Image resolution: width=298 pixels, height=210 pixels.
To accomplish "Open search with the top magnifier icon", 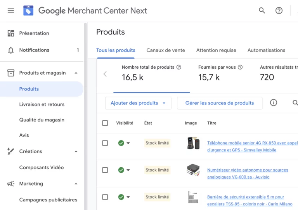I will [262, 10].
